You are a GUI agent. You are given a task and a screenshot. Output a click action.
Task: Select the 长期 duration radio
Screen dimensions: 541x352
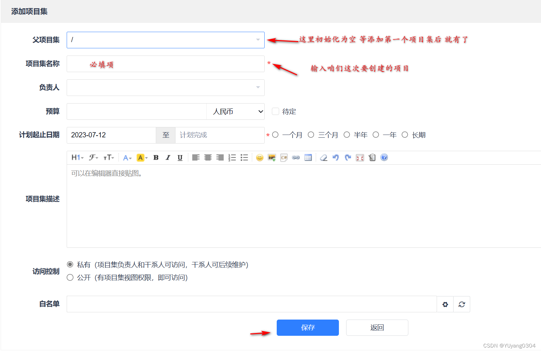pos(405,135)
